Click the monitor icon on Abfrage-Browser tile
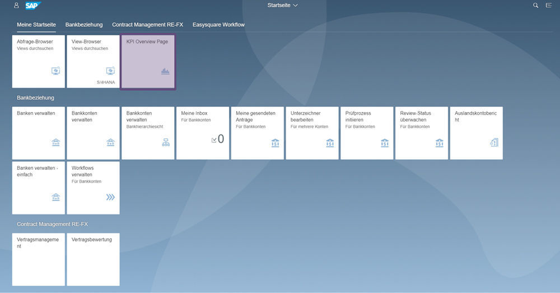The image size is (560, 293). tap(55, 71)
